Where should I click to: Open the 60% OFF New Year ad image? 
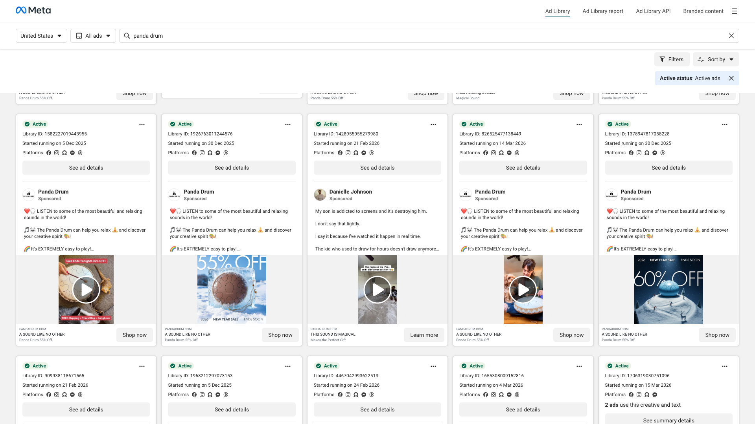pos(668,290)
